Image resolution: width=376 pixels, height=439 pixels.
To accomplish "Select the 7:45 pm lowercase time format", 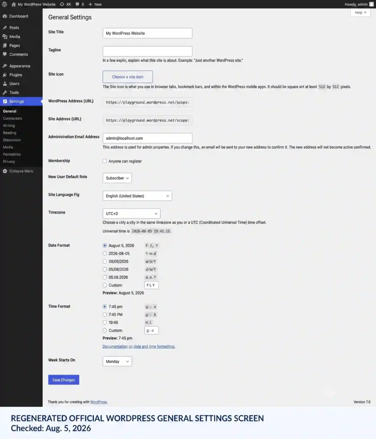I will click(104, 307).
